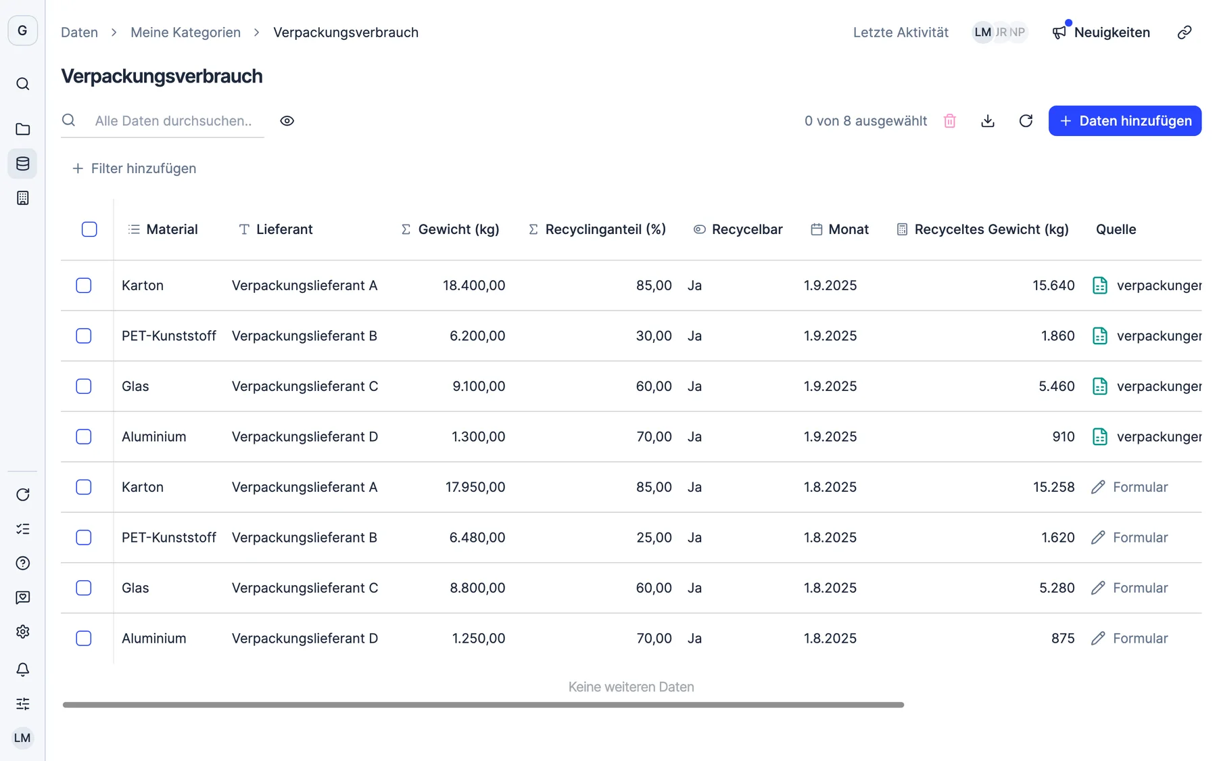Screen dimensions: 1217x761
Task: Open the sliders preferences icon
Action: (x=22, y=704)
